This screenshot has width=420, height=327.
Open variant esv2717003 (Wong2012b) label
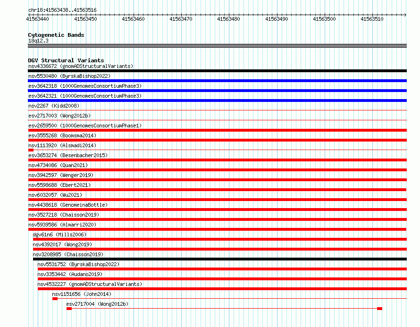(59, 116)
